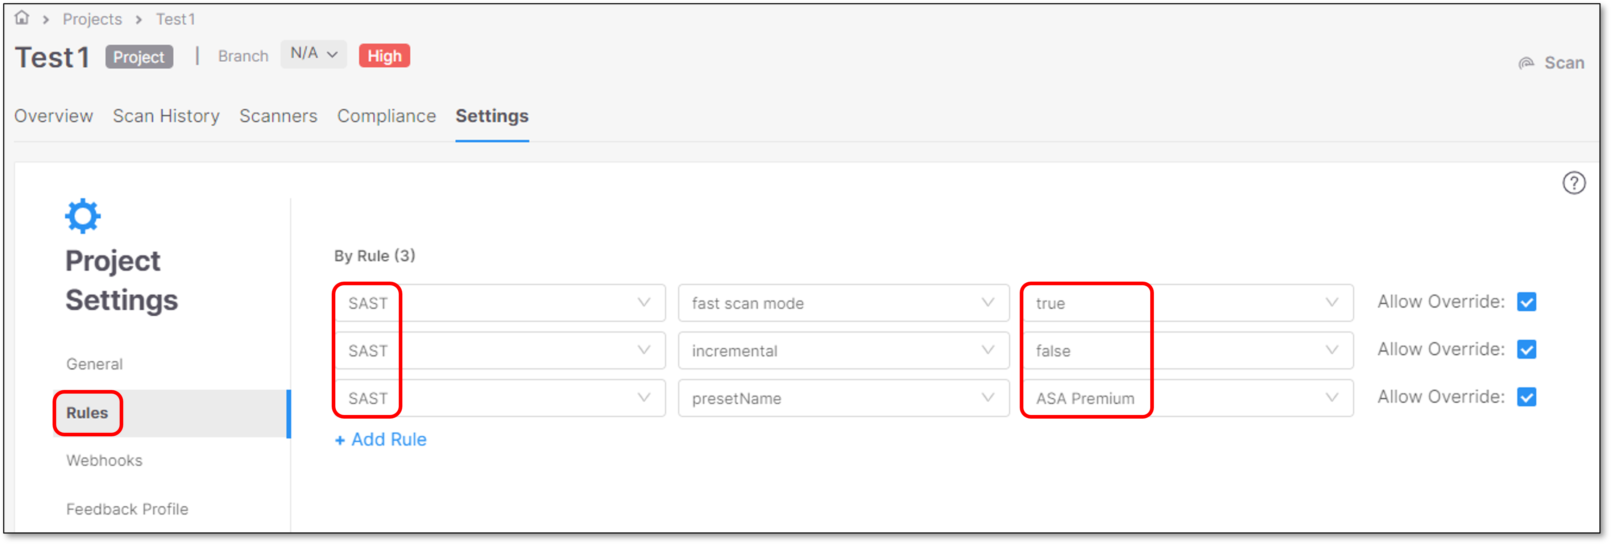This screenshot has width=1611, height=544.
Task: Click the Project label badge
Action: [139, 57]
